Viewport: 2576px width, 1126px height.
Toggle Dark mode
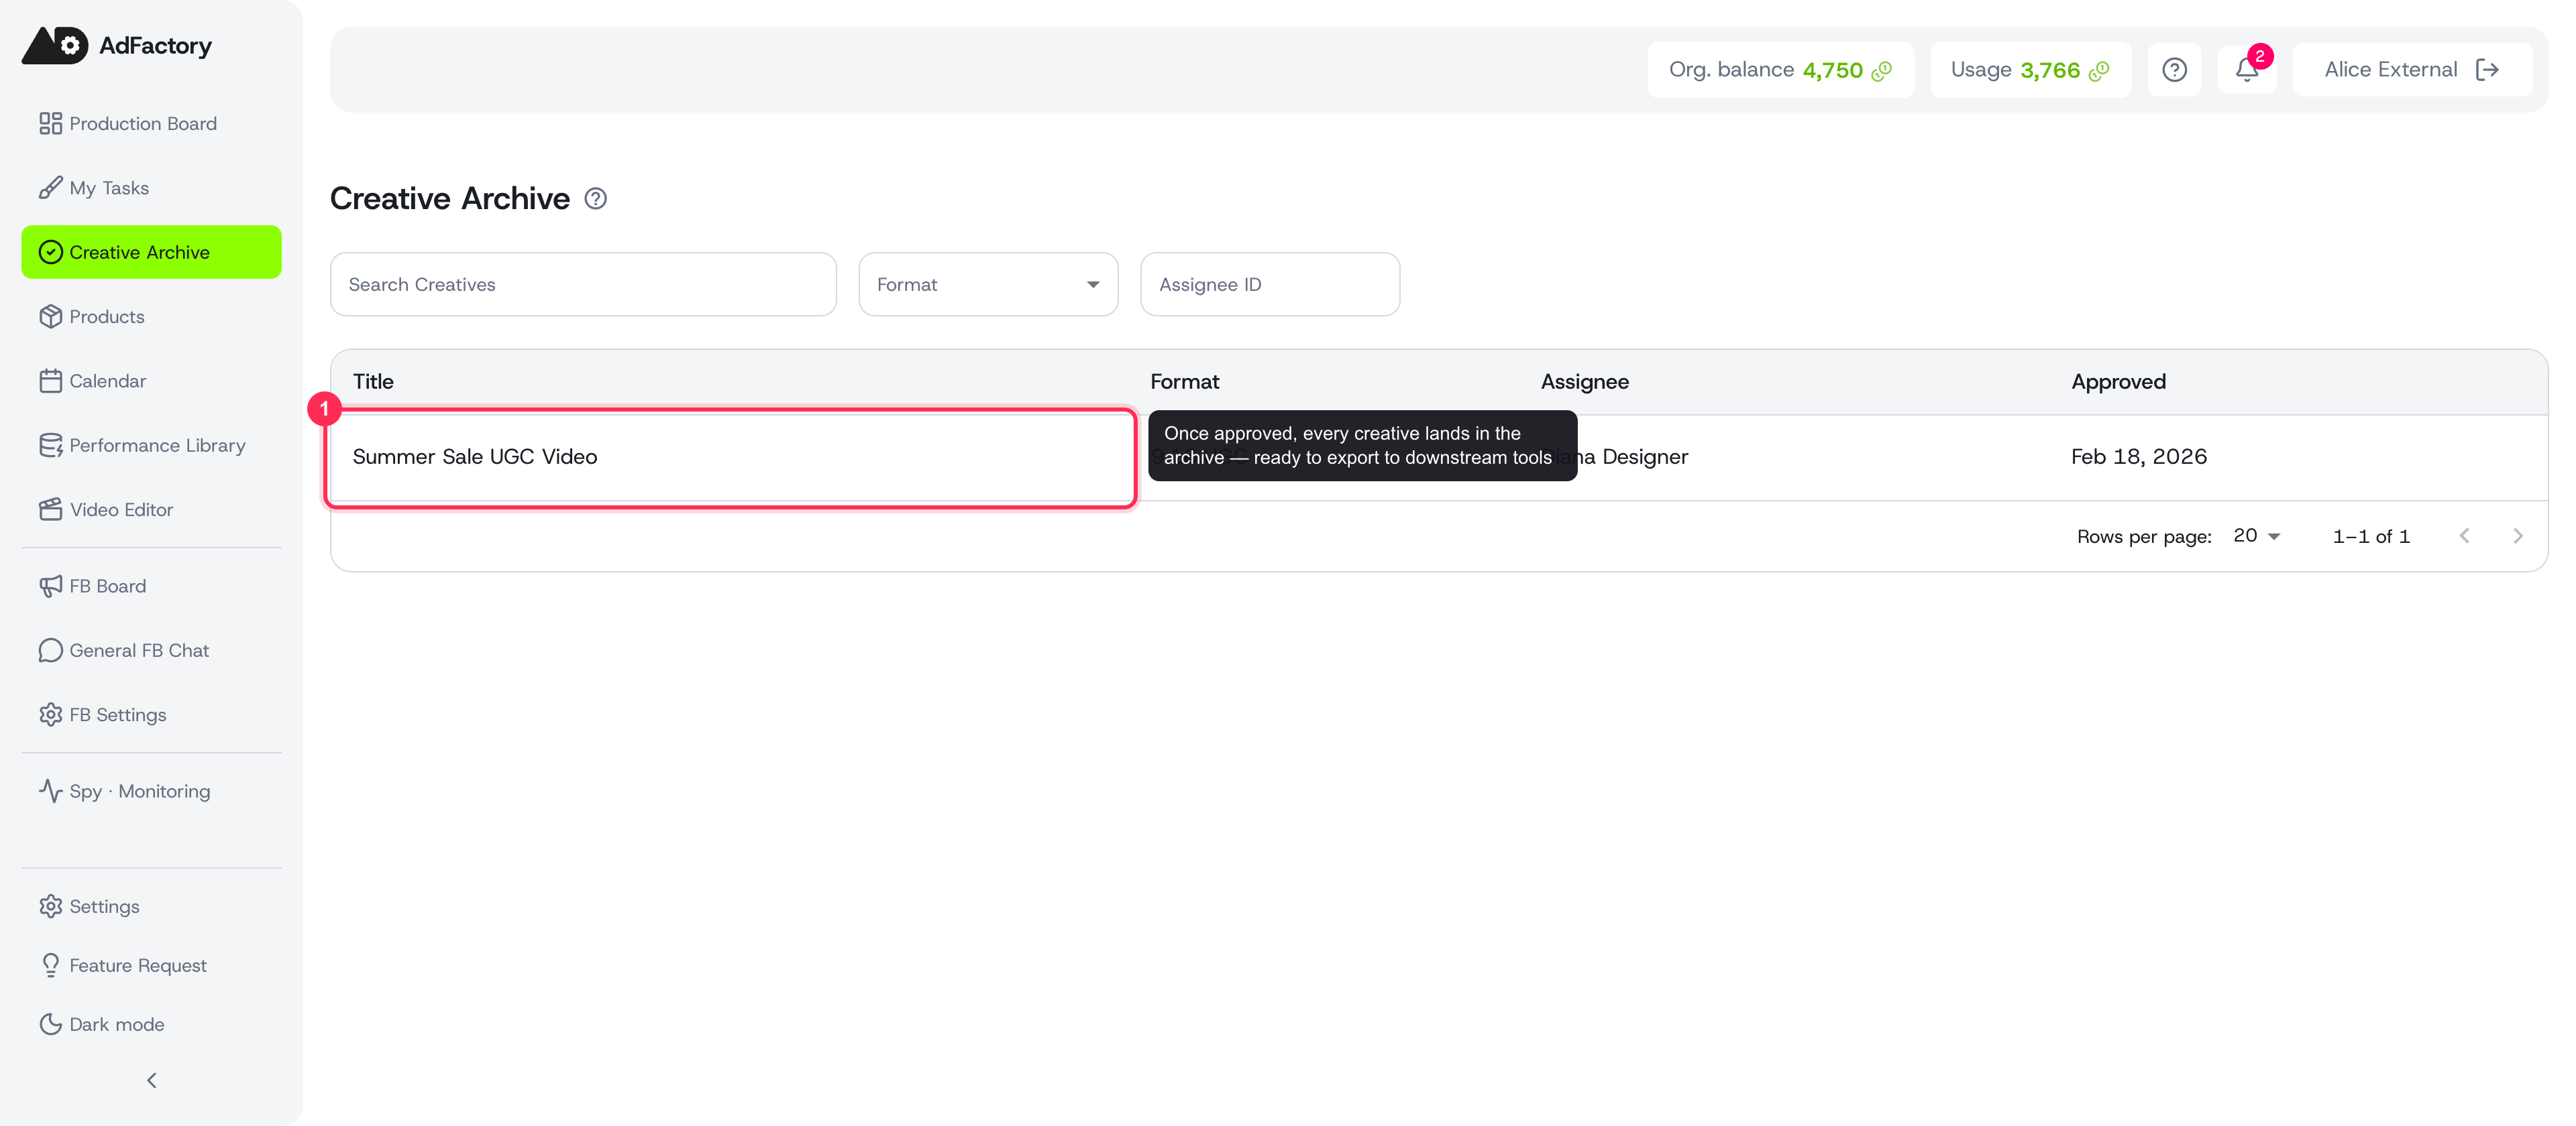151,1024
